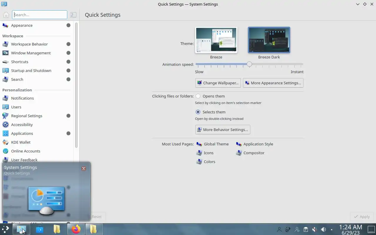Open the Appearance settings icon in sidebar
This screenshot has height=235, width=376.
pyautogui.click(x=5, y=25)
